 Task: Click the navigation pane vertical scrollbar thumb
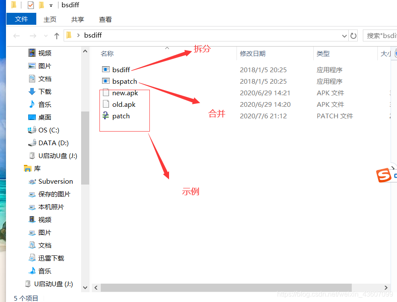pyautogui.click(x=85, y=148)
